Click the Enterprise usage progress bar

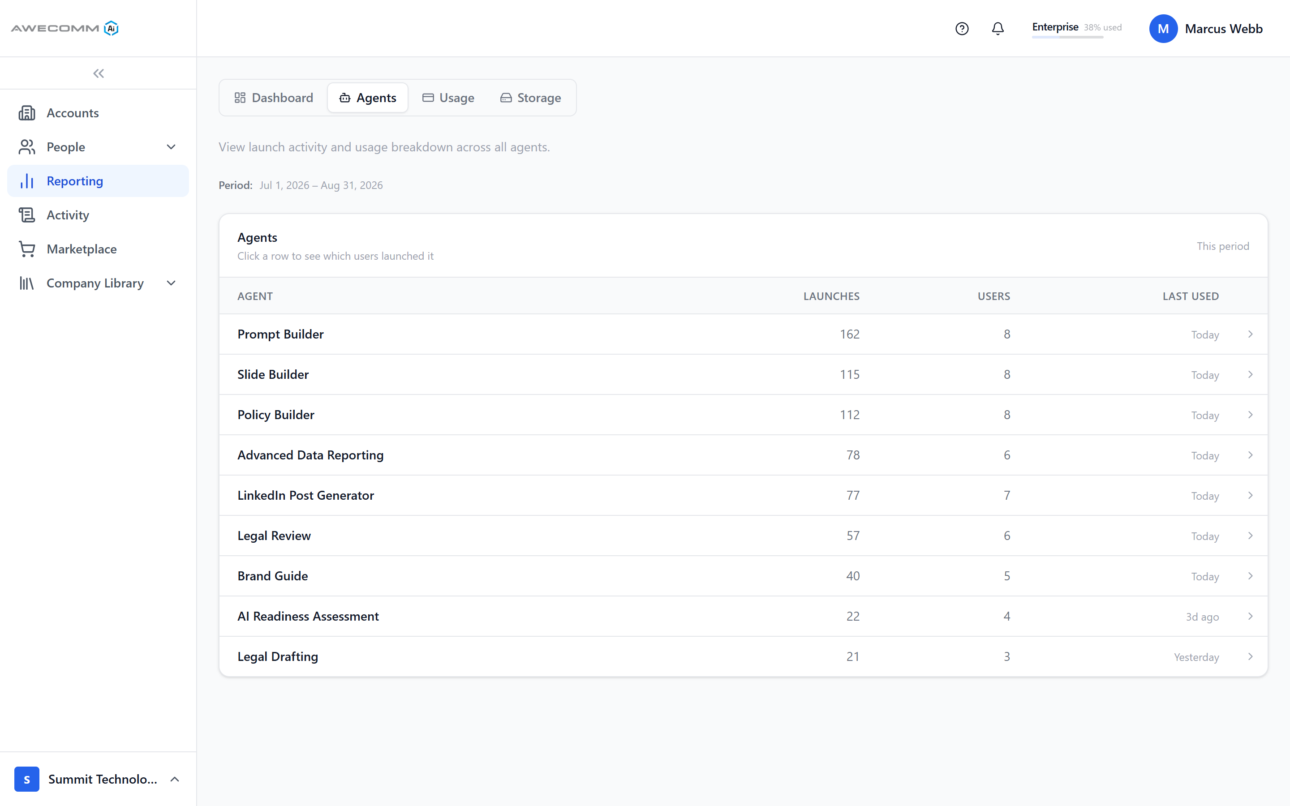(x=1067, y=37)
